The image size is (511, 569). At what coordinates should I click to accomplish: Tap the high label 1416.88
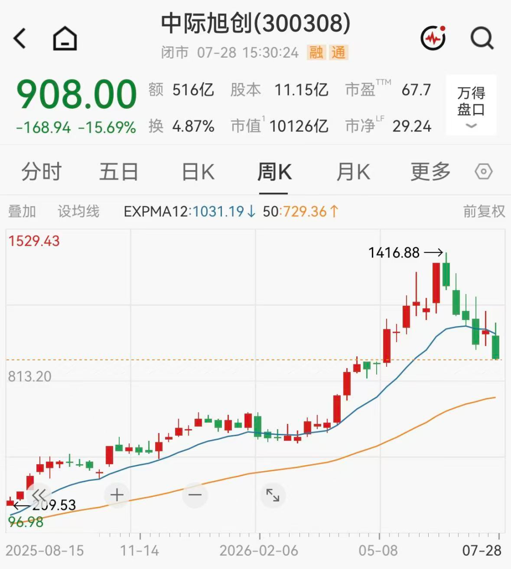click(x=394, y=253)
